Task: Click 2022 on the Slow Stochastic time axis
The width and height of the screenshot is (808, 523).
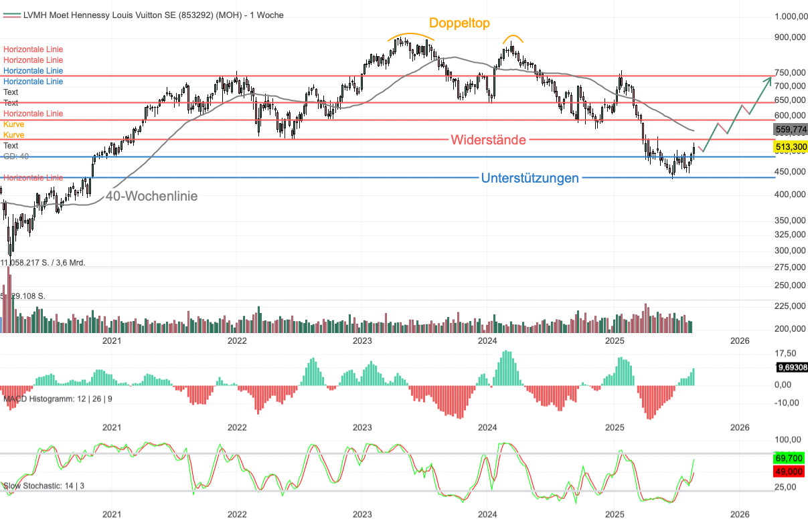Action: pos(236,514)
